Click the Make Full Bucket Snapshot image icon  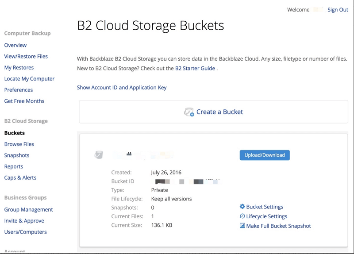(x=242, y=226)
